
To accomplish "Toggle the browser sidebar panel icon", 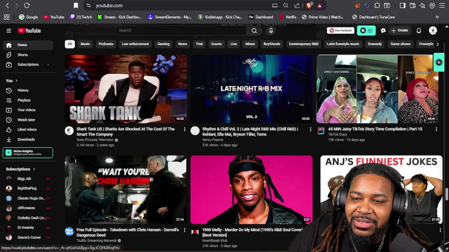I will point(402,6).
